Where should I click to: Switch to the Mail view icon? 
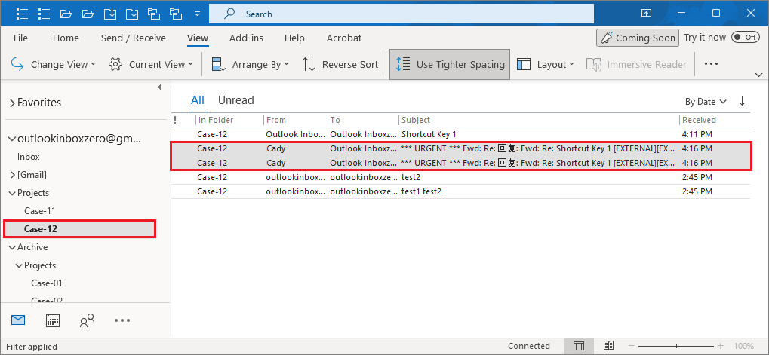(18, 320)
